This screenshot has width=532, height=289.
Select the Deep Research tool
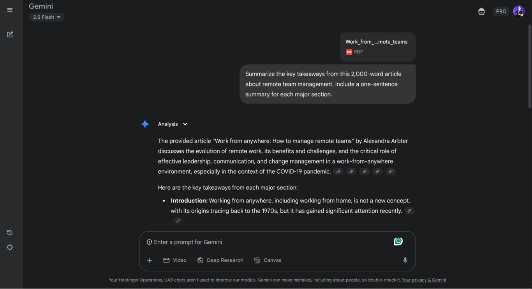[x=220, y=260]
